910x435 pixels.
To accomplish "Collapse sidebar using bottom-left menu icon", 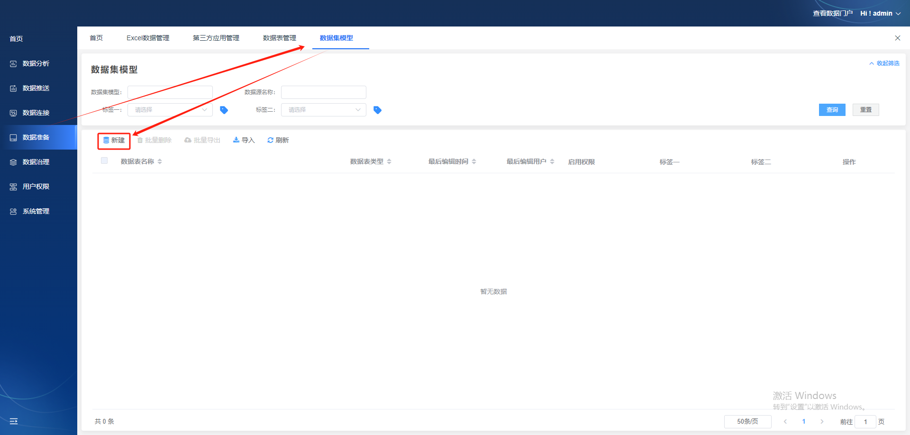I will click(x=14, y=421).
